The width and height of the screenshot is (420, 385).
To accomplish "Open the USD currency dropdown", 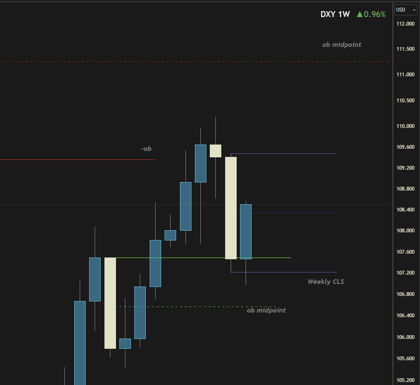I will pos(406,10).
